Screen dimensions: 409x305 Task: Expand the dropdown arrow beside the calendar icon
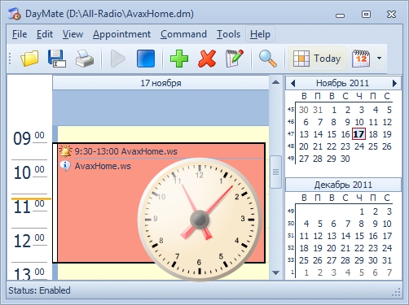pos(379,58)
